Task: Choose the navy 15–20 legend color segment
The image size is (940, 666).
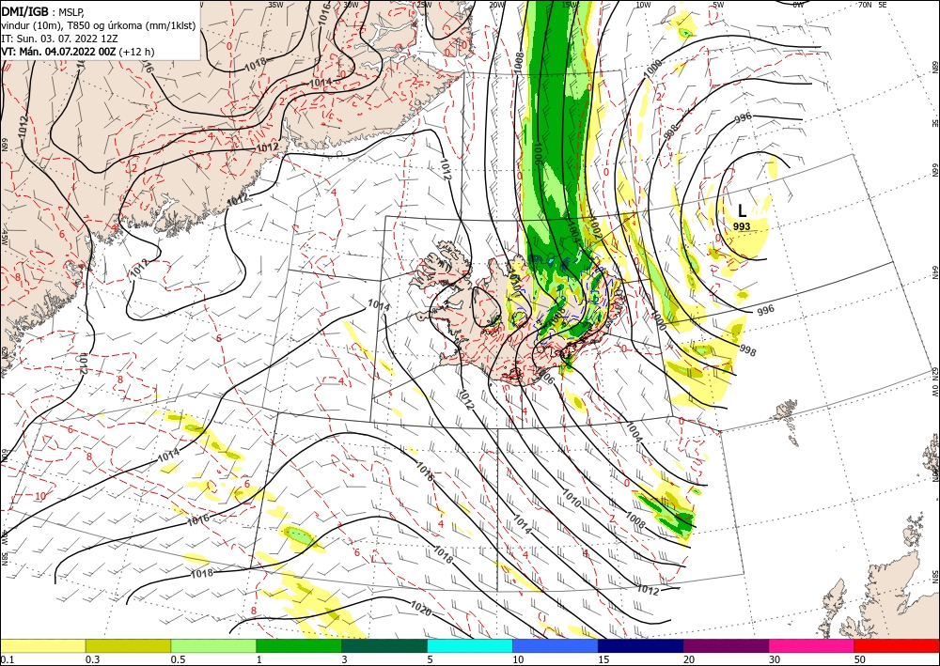Action: coord(641,645)
